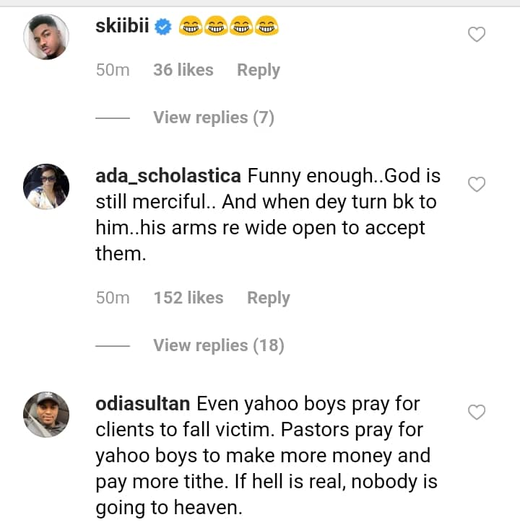Tap skiibii's blue verified badge
Viewport: 520px width, 525px height.
(164, 27)
